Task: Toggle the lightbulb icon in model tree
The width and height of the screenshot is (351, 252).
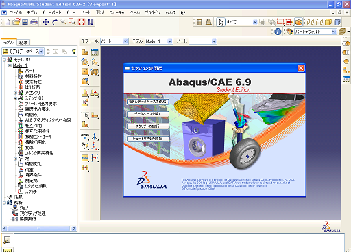Action: click(73, 51)
